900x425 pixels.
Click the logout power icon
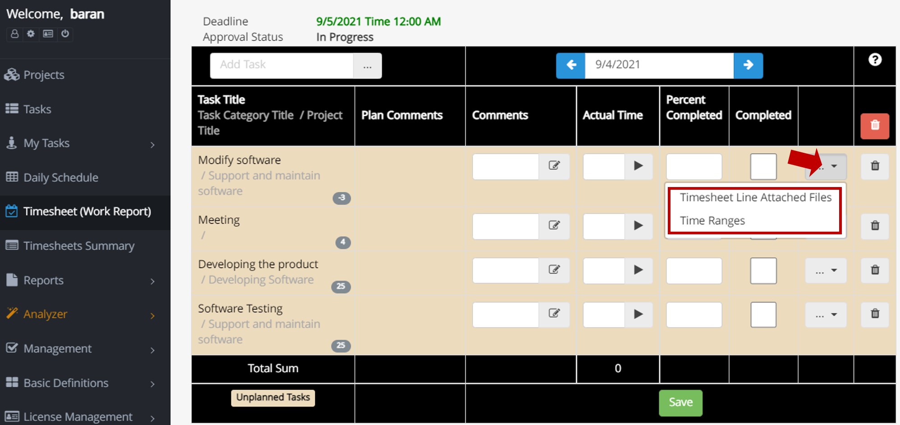click(65, 34)
